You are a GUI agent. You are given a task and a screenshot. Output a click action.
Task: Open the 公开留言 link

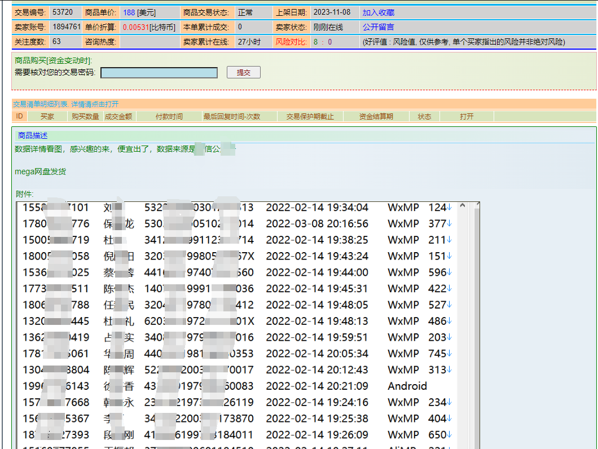coord(378,27)
